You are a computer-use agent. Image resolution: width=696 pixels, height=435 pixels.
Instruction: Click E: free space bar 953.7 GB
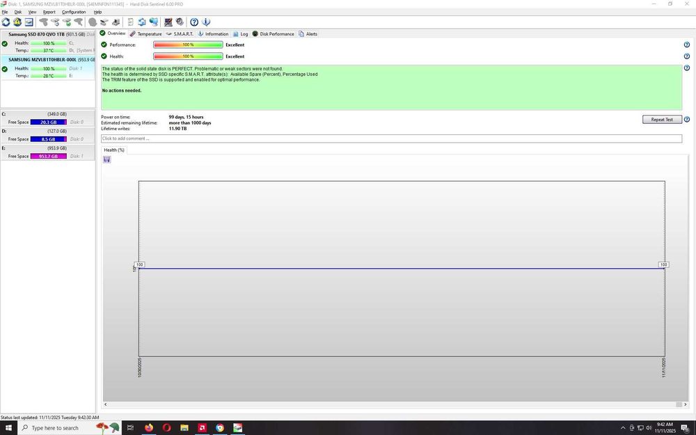[x=49, y=156]
